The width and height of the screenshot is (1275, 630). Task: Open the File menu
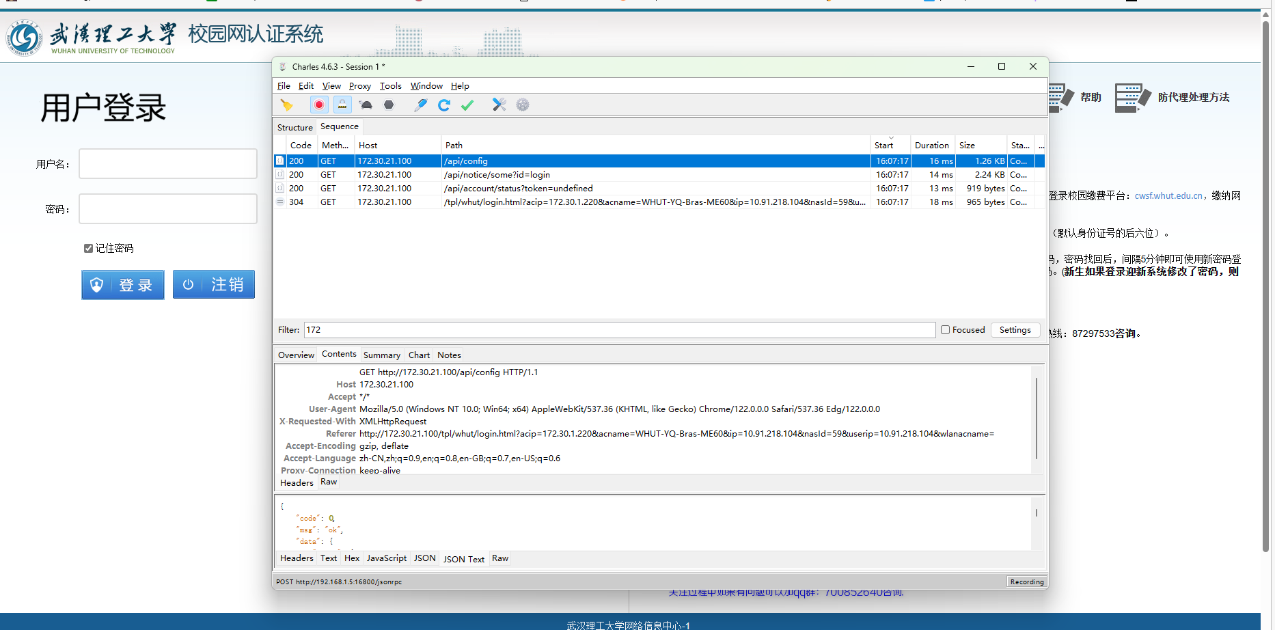tap(284, 85)
